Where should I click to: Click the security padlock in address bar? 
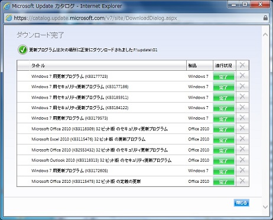265,18
